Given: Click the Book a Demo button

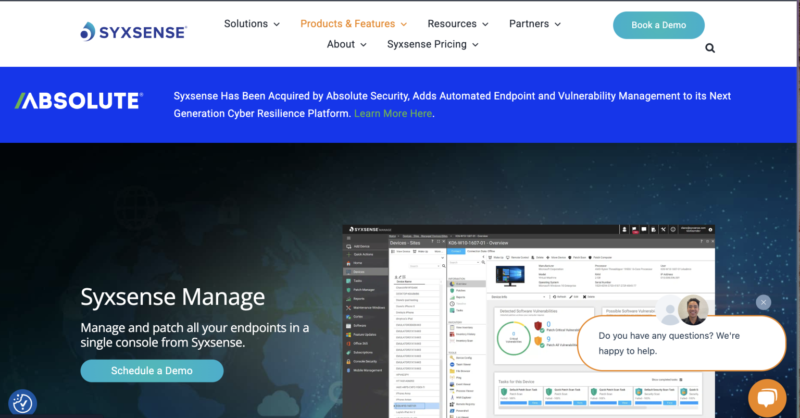Looking at the screenshot, I should 658,24.
